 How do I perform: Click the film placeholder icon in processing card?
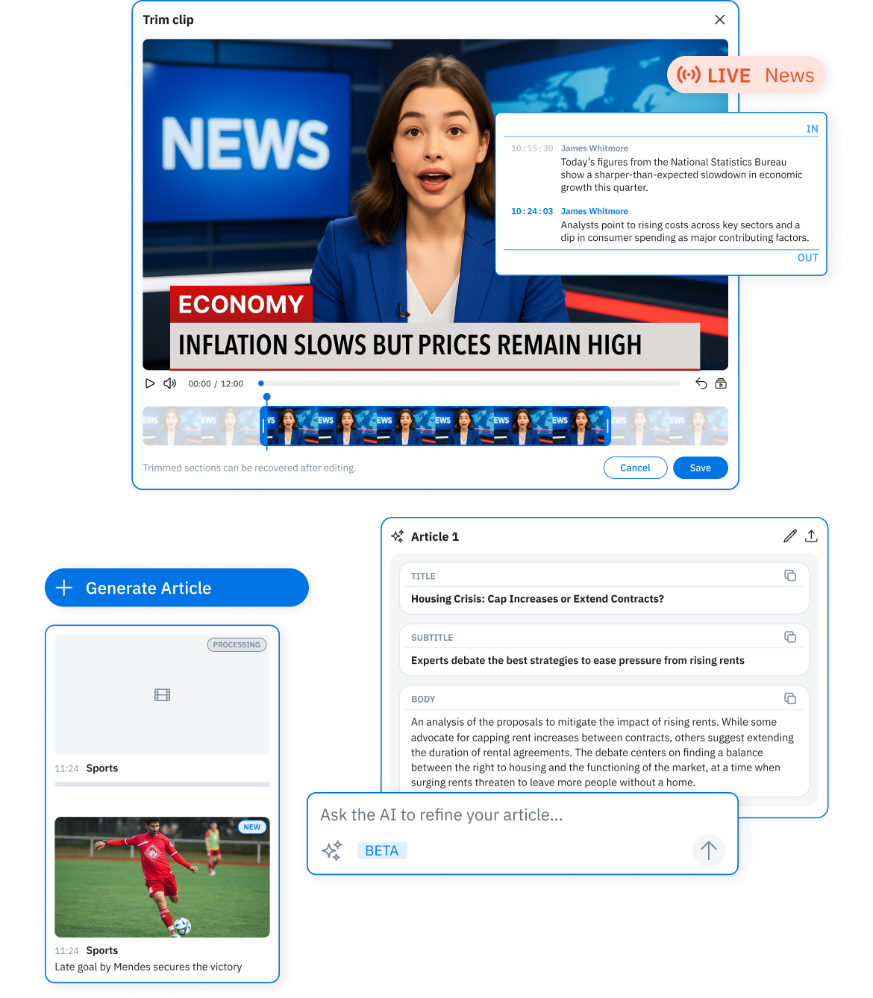[x=162, y=695]
